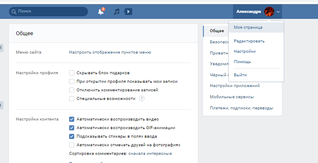Enable Скрывать блок подарков checkbox
The image size is (318, 163).
tap(72, 73)
